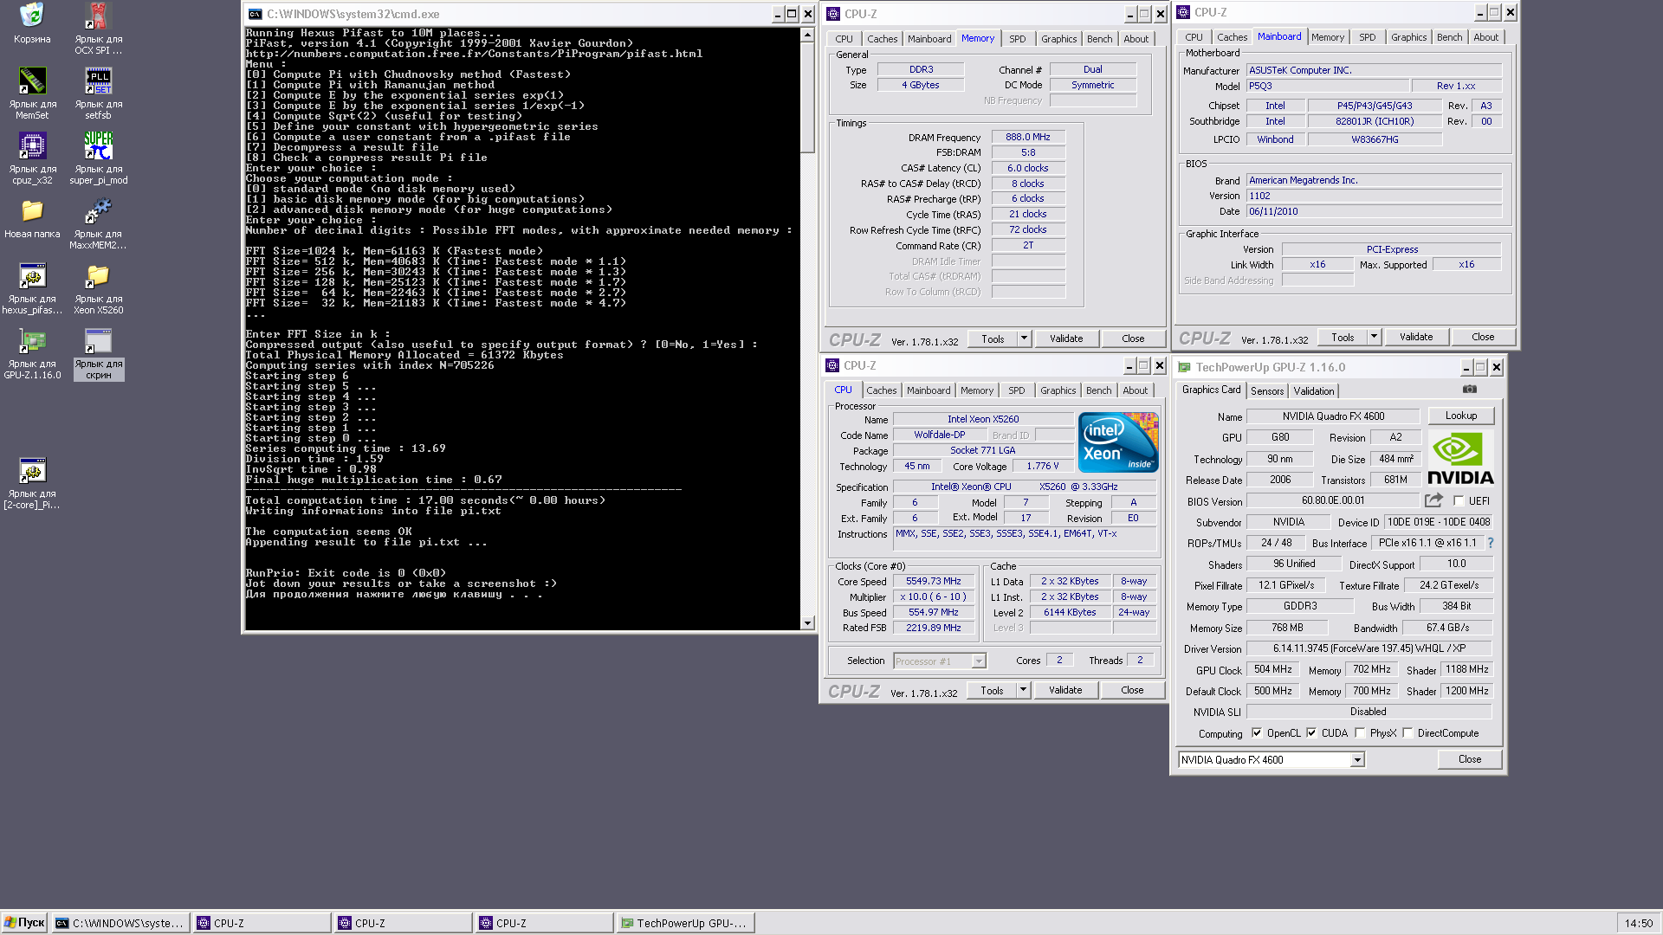The width and height of the screenshot is (1663, 935).
Task: Toggle the PhysX checkbox
Action: (1360, 732)
